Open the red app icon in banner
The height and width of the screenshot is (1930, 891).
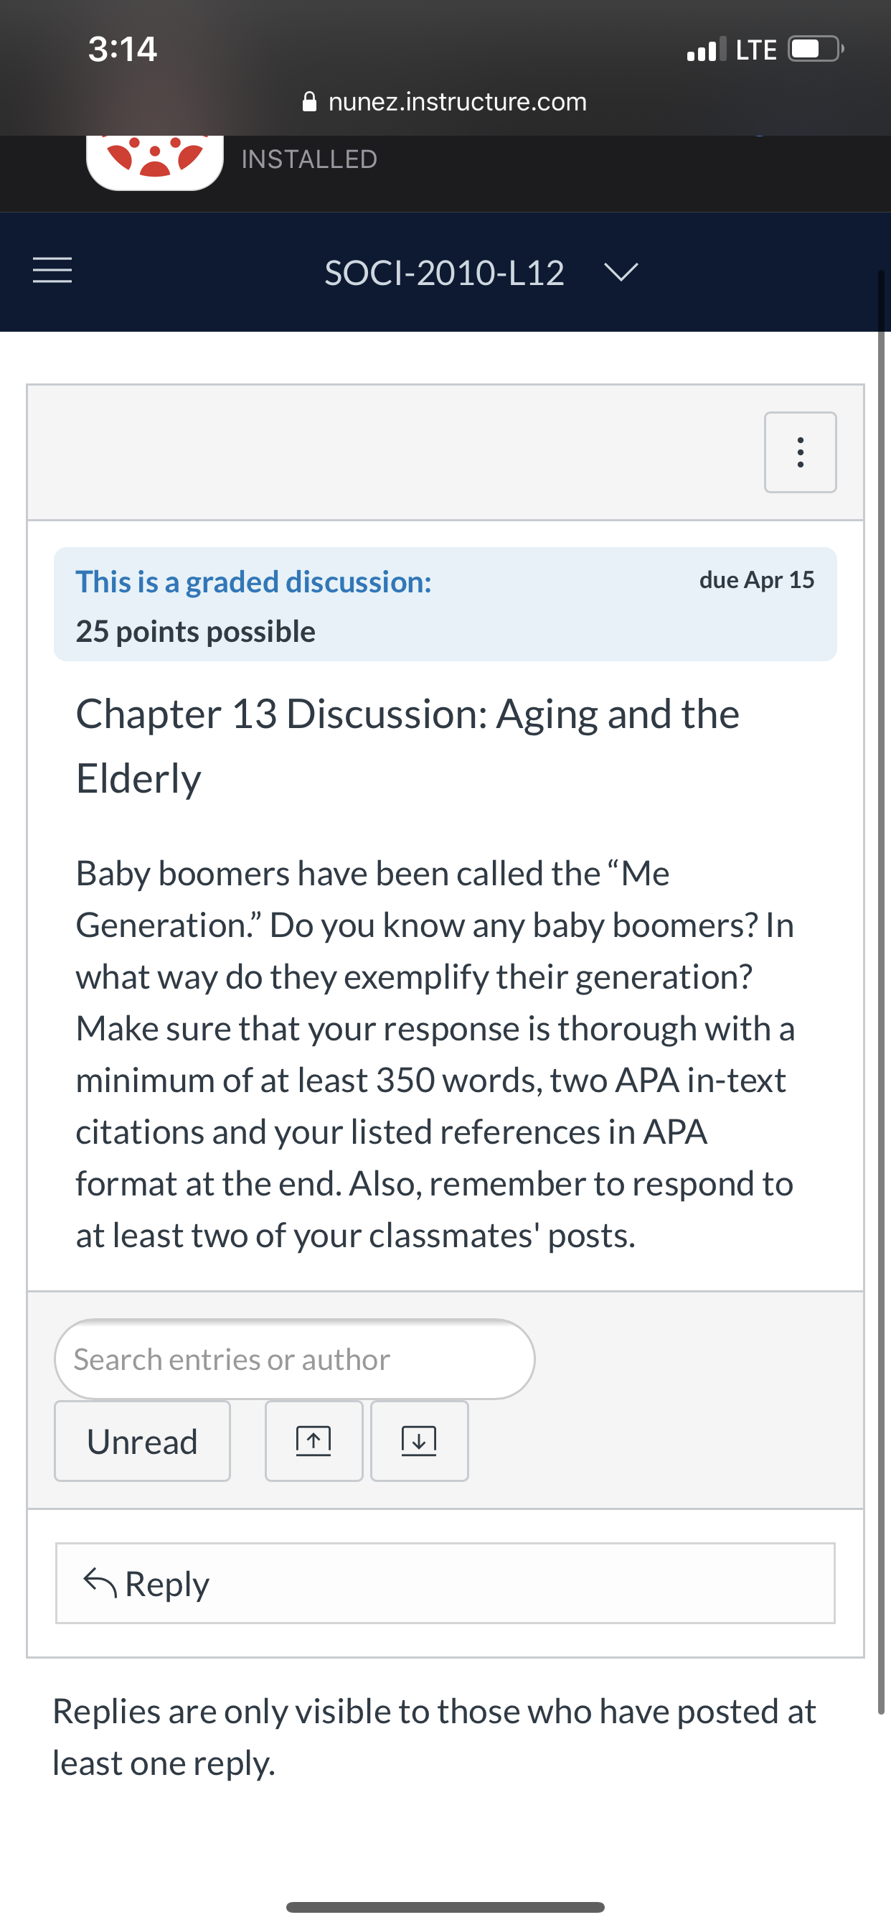point(155,162)
